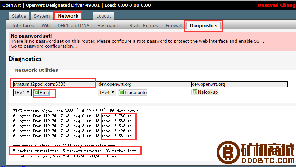
Task: Open the Firewall subtab
Action: (x=174, y=25)
